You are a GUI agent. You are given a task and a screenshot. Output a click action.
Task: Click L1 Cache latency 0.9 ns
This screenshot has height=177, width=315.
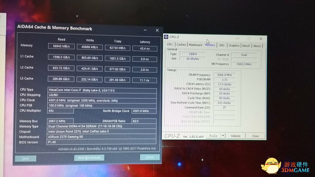pyautogui.click(x=145, y=59)
